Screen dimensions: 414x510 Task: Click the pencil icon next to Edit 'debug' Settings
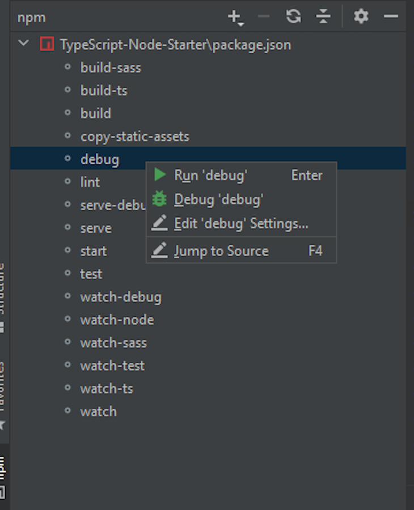159,223
